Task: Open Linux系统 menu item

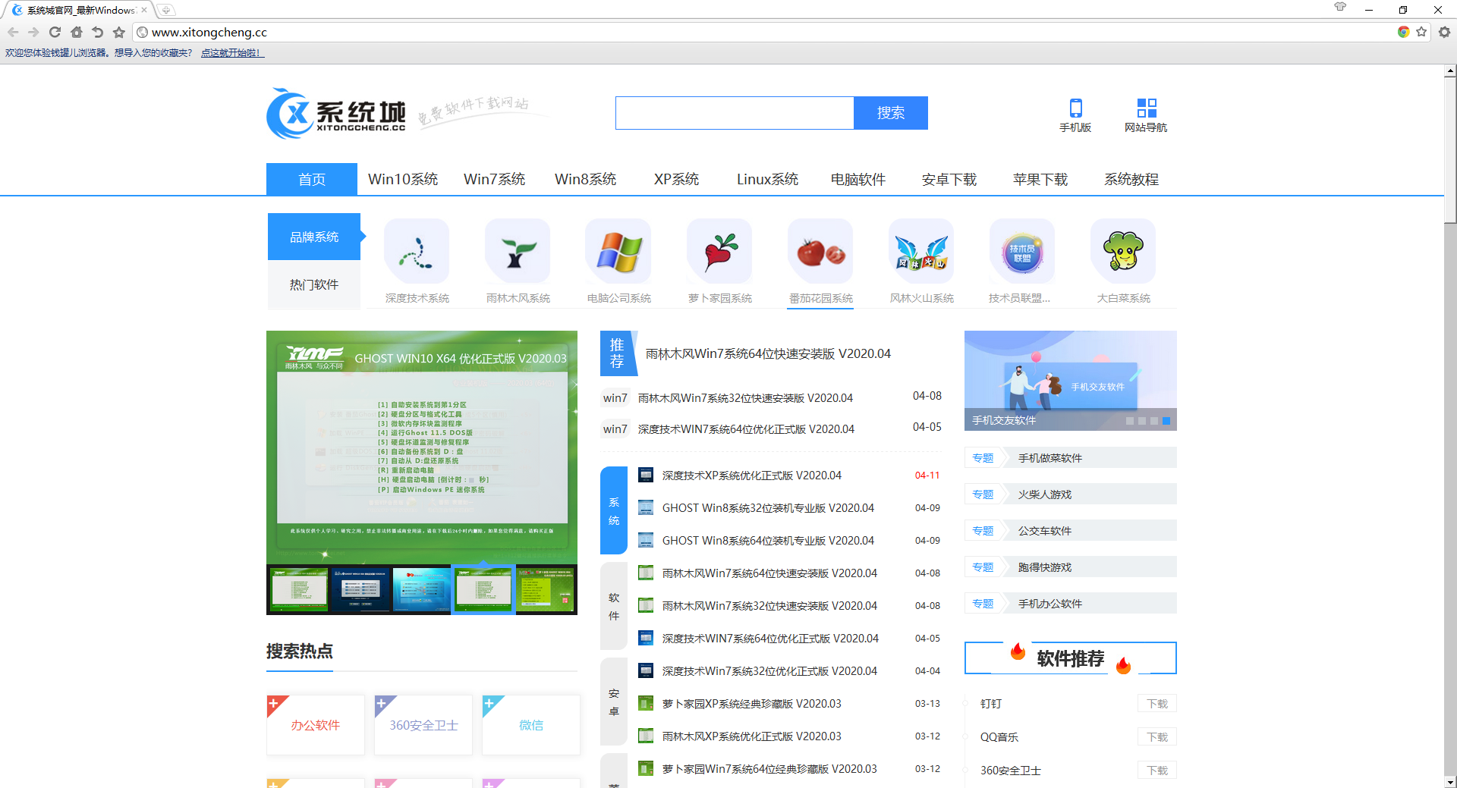Action: tap(767, 179)
